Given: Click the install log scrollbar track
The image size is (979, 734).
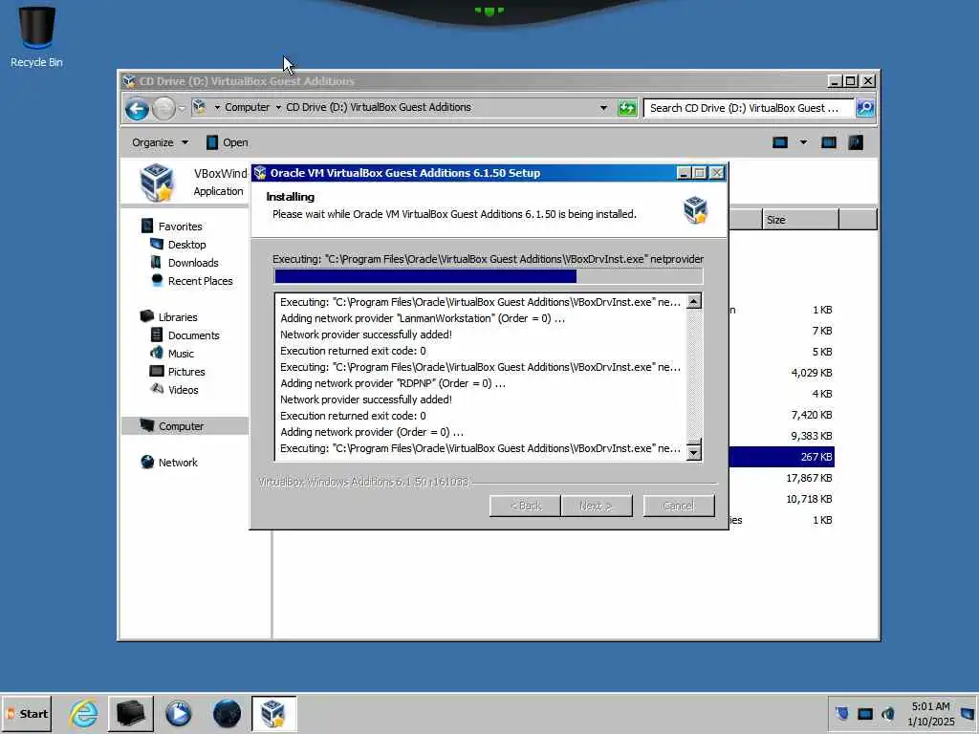Looking at the screenshot, I should tap(694, 375).
